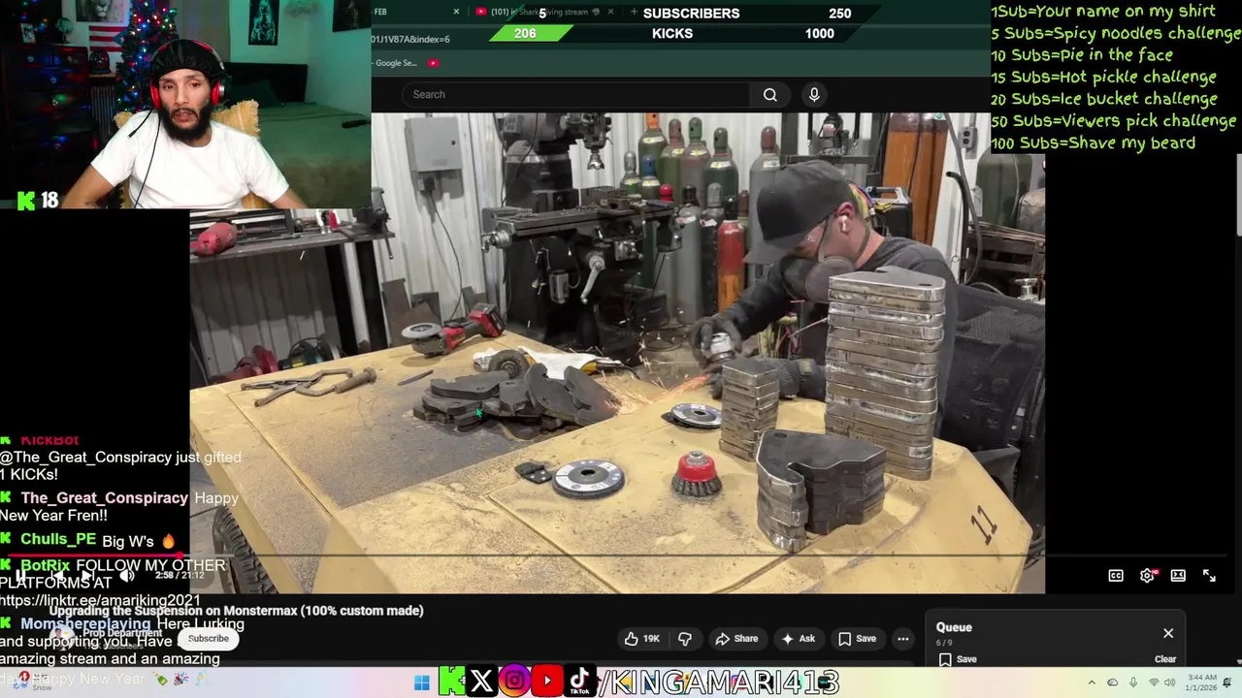The width and height of the screenshot is (1242, 698).
Task: Subscribe to the Prop Department channel
Action: [x=209, y=639]
